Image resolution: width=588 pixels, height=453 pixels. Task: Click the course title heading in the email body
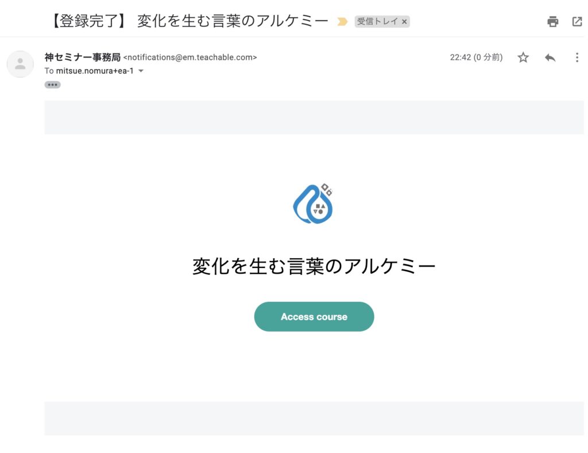tap(314, 266)
